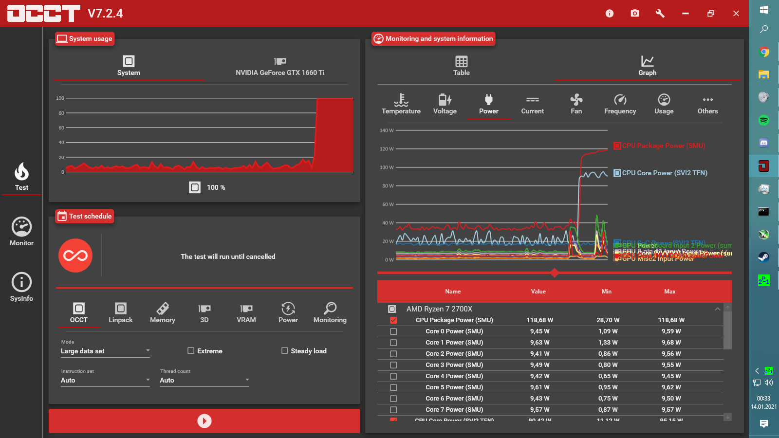Open the Test section in sidebar
Viewport: 779px width, 438px height.
21,177
